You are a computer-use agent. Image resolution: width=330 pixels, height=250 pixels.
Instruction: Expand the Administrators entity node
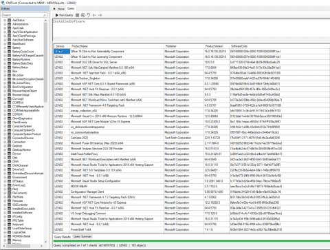click(5, 24)
